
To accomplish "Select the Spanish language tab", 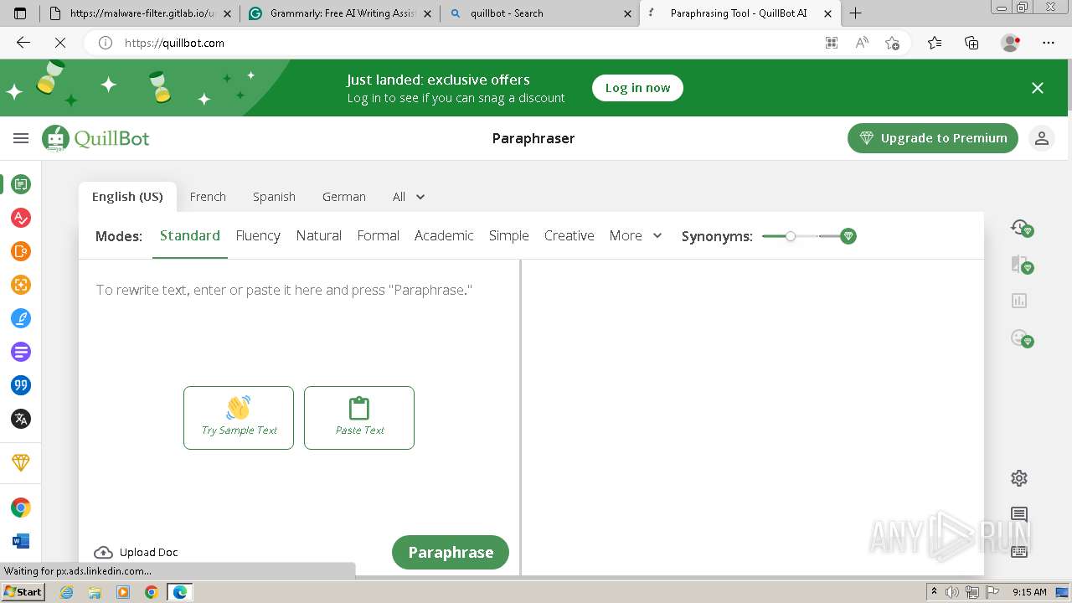I will point(274,197).
